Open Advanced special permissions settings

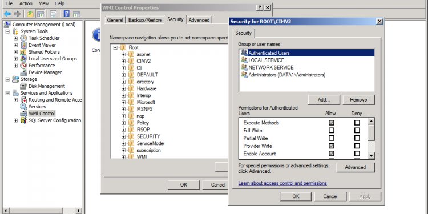tap(356, 167)
